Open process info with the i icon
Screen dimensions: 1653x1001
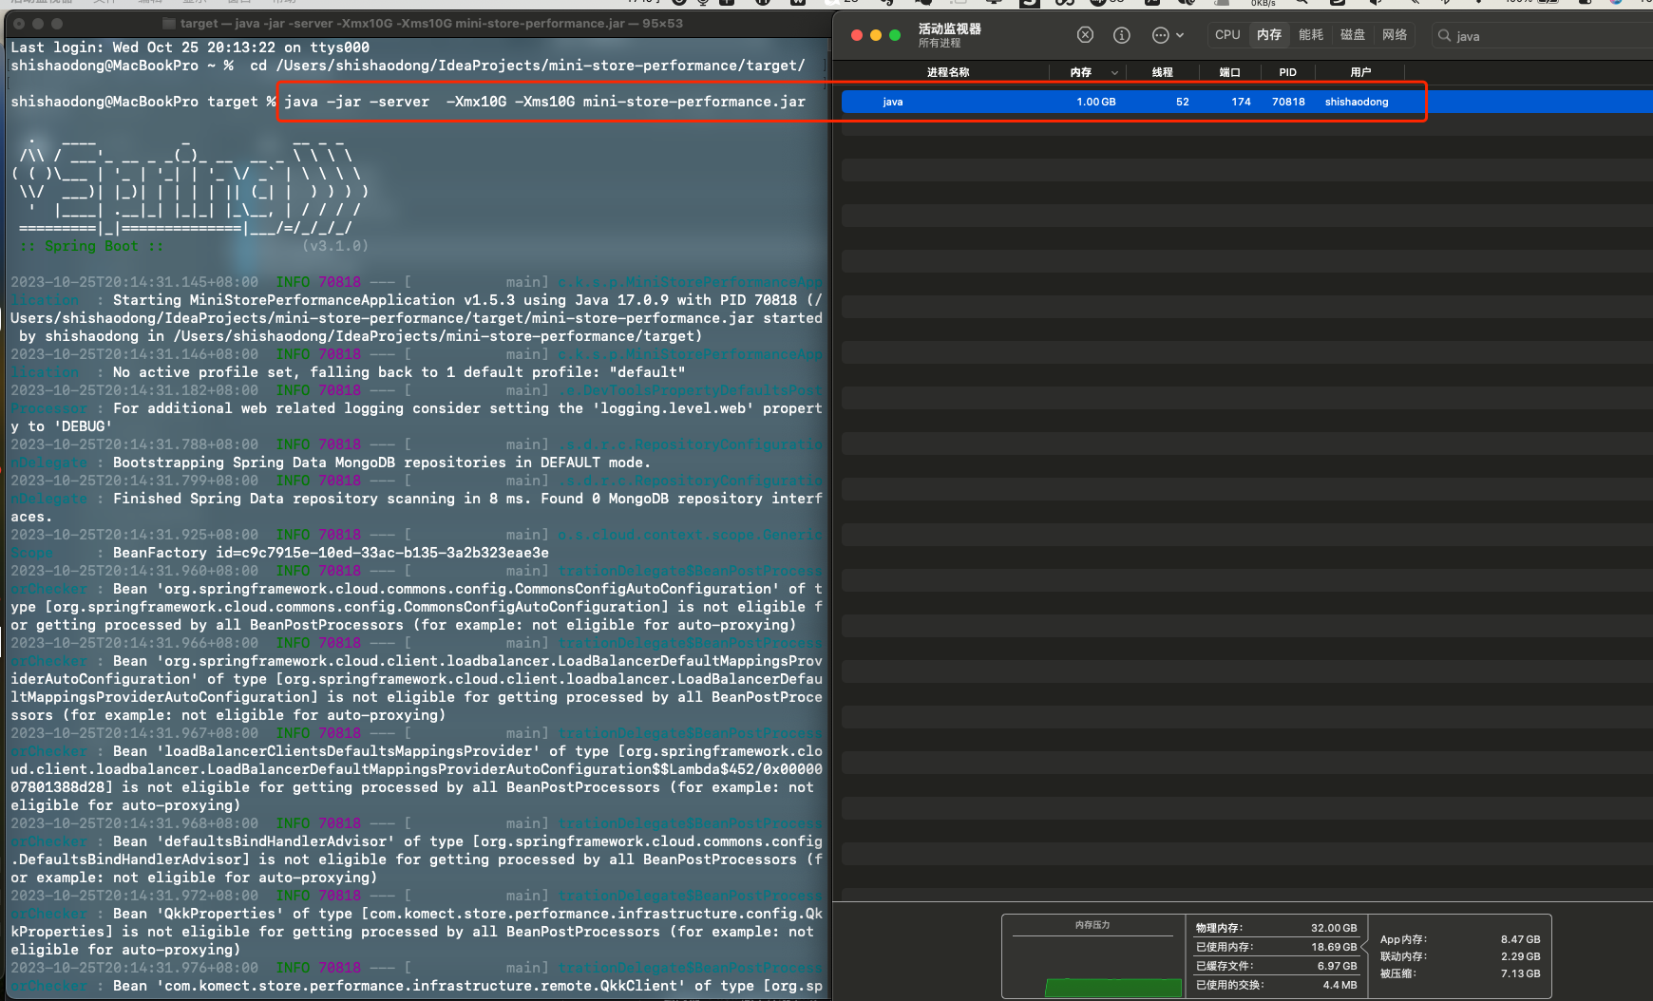coord(1122,35)
